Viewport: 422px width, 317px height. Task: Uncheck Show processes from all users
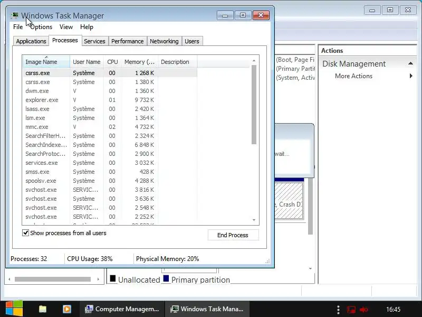coord(25,233)
